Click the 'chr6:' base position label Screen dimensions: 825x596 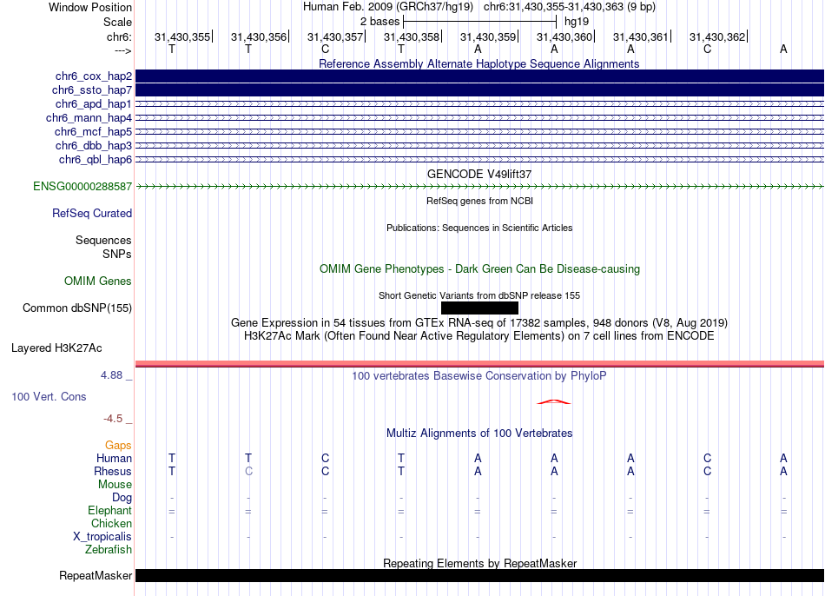coord(119,36)
